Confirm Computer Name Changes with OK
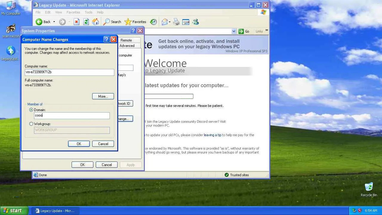Screen dimensions: 382x215 coord(79,144)
